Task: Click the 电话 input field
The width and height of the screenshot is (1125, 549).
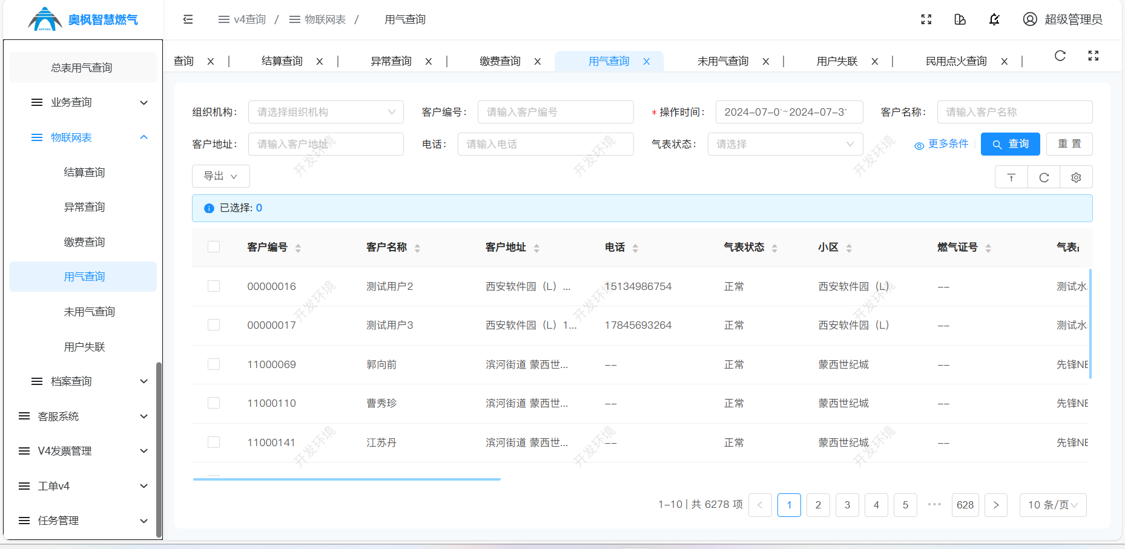Action: (x=546, y=144)
